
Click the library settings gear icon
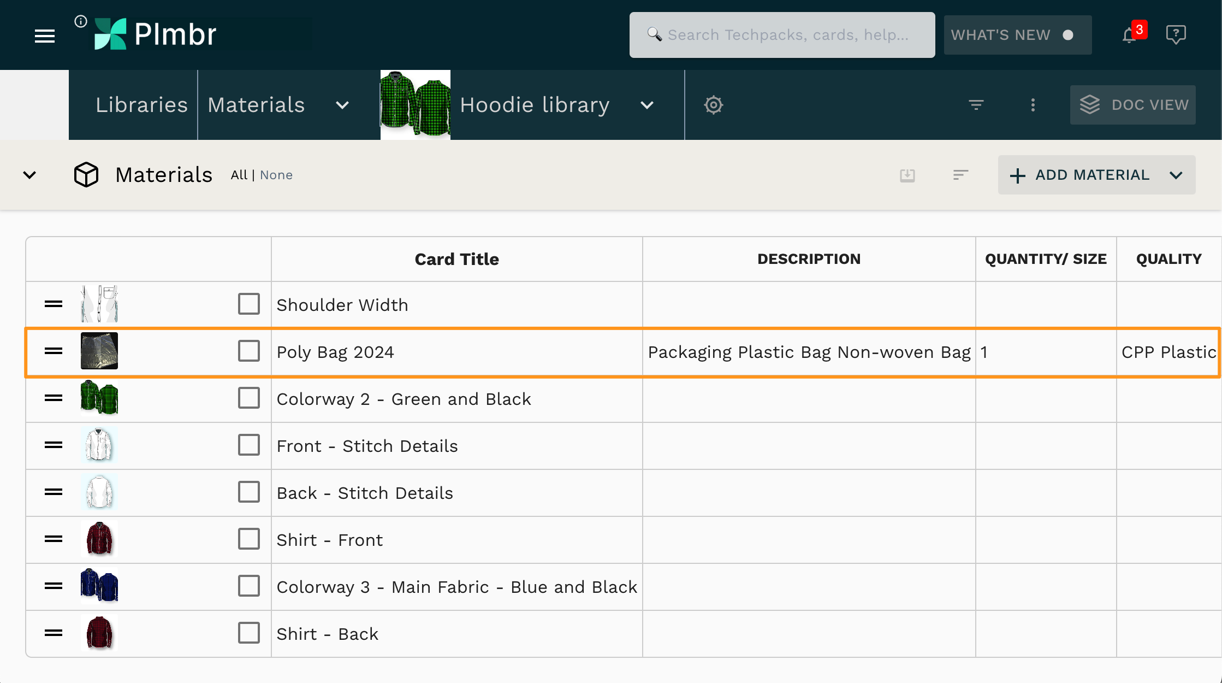(x=713, y=105)
